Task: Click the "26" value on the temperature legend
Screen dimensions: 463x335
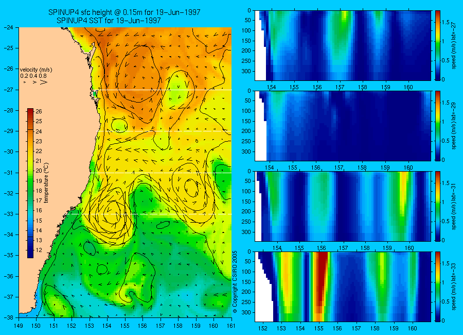Action: coord(39,111)
